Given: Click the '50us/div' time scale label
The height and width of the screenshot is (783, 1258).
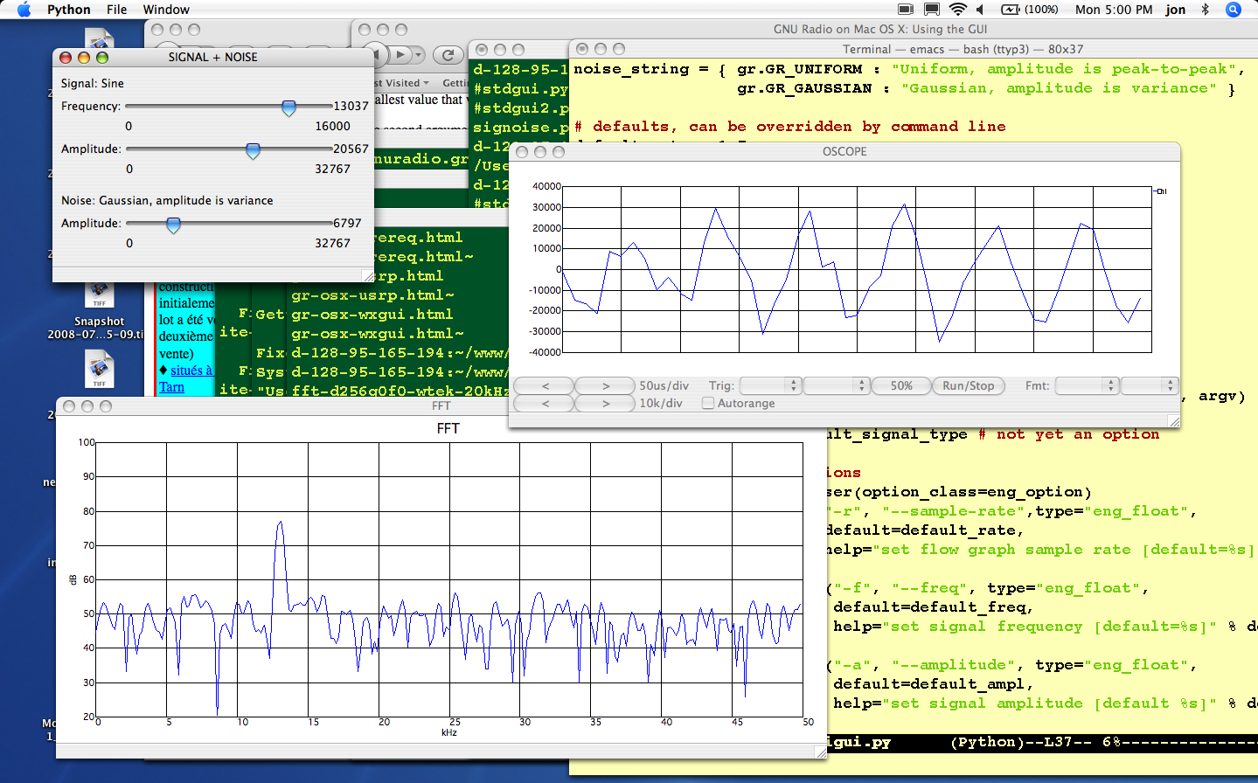Looking at the screenshot, I should click(x=664, y=385).
